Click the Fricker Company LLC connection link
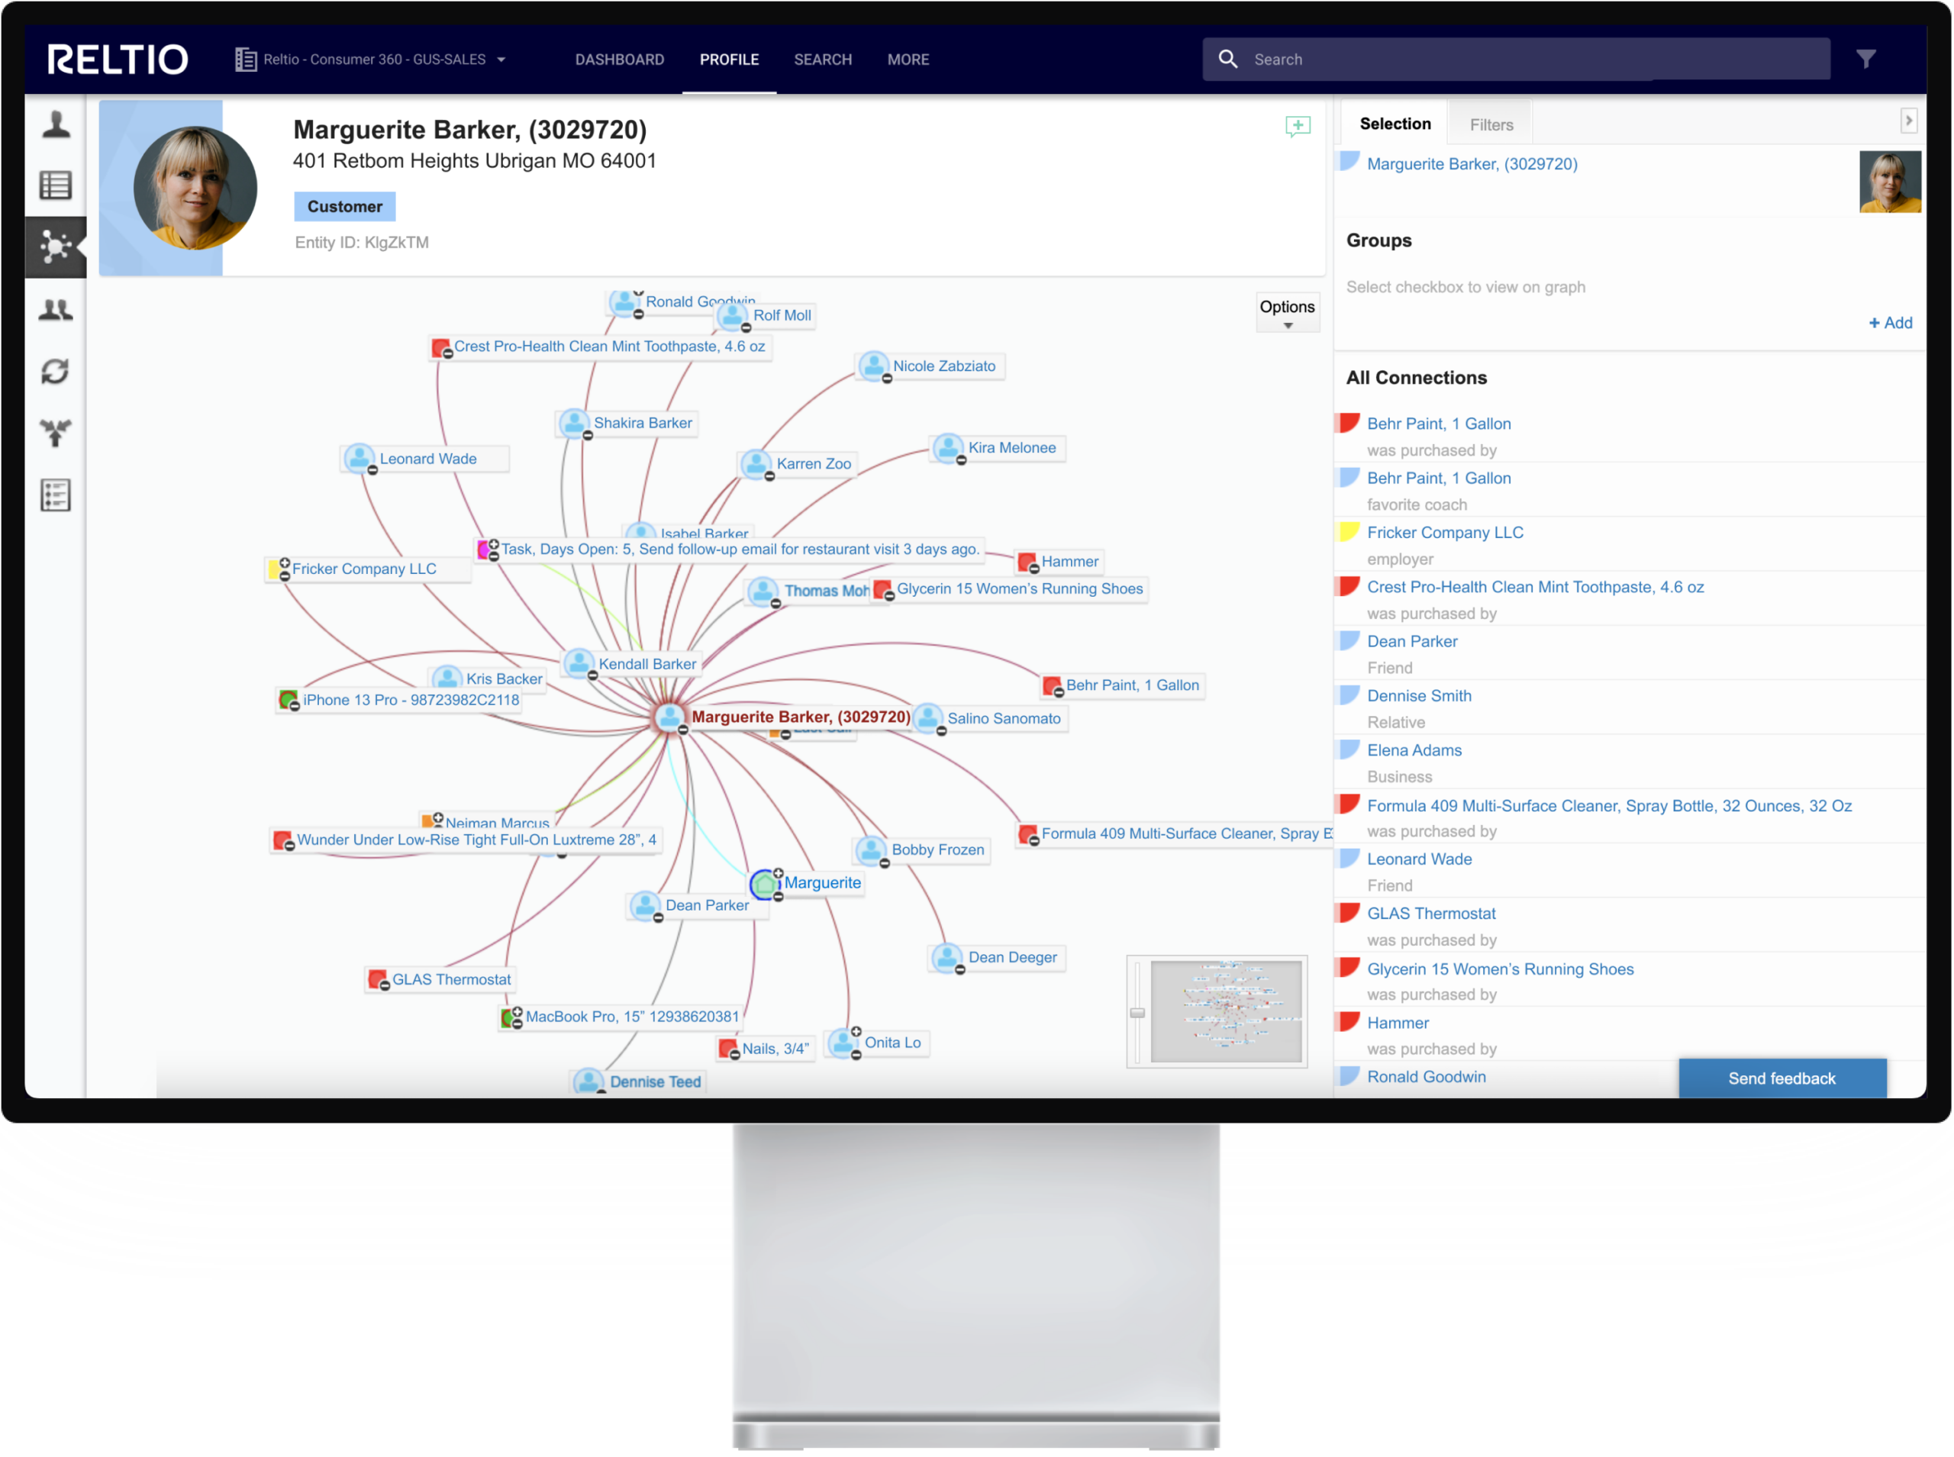The width and height of the screenshot is (1954, 1457). [x=1444, y=532]
